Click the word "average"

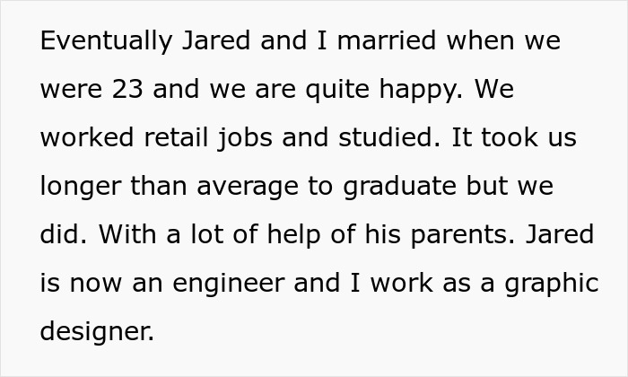click(x=248, y=187)
